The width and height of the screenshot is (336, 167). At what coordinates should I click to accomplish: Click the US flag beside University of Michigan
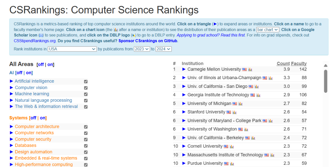coord(235,104)
